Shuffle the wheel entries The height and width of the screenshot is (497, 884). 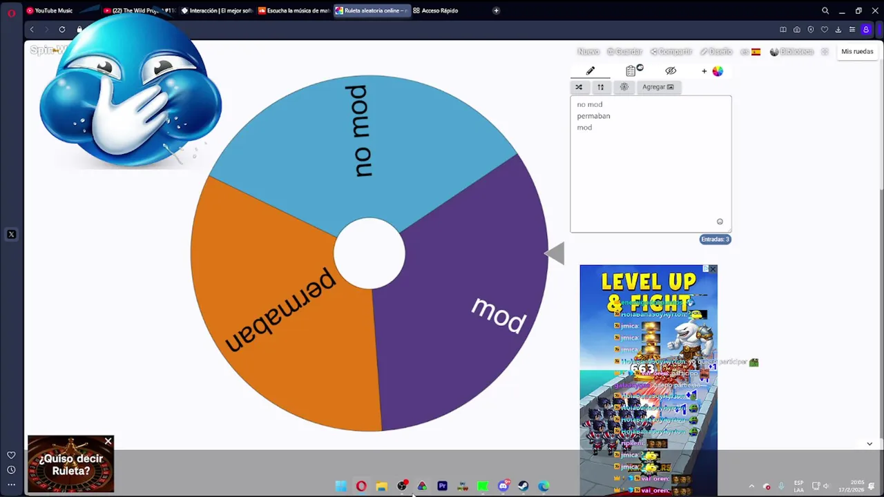[579, 87]
